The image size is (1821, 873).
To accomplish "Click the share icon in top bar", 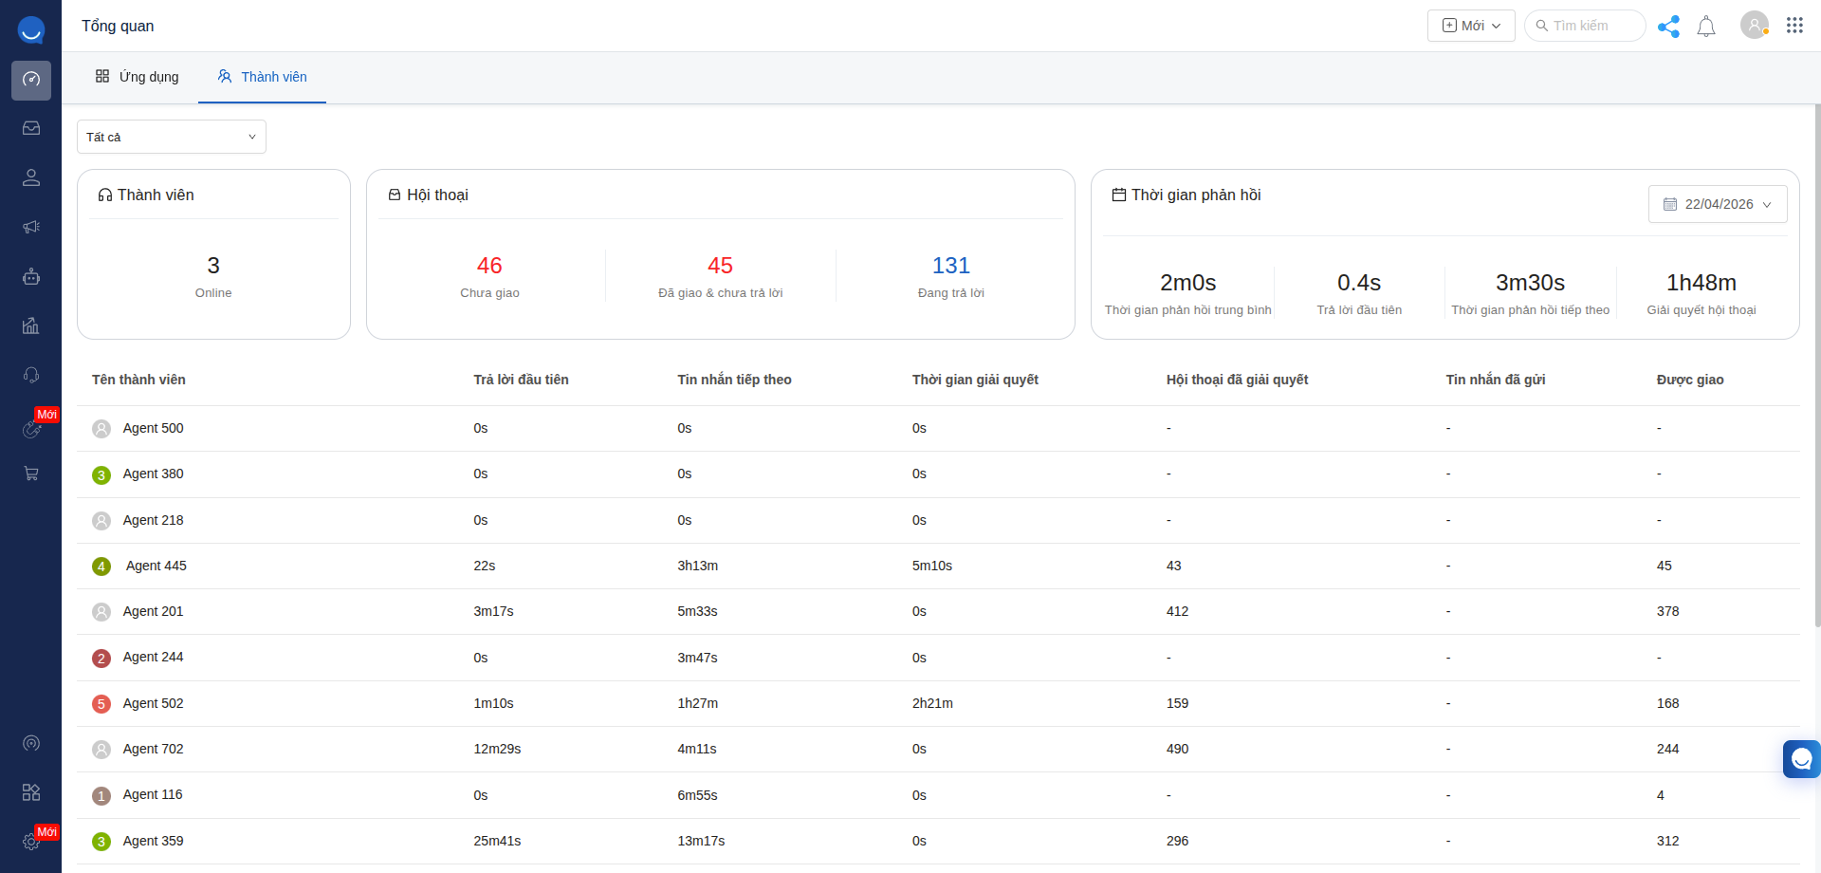I will click(1668, 27).
